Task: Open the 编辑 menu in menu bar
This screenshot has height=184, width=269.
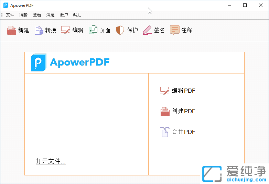Action: click(23, 15)
